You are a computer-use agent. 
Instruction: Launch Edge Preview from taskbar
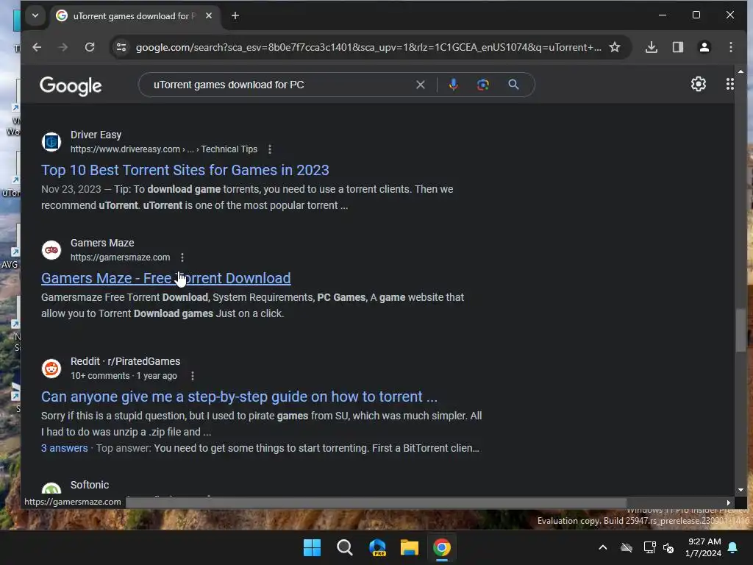click(x=377, y=547)
